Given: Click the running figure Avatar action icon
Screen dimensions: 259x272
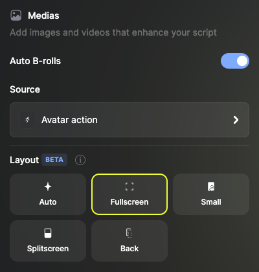Looking at the screenshot, I should 27,120.
